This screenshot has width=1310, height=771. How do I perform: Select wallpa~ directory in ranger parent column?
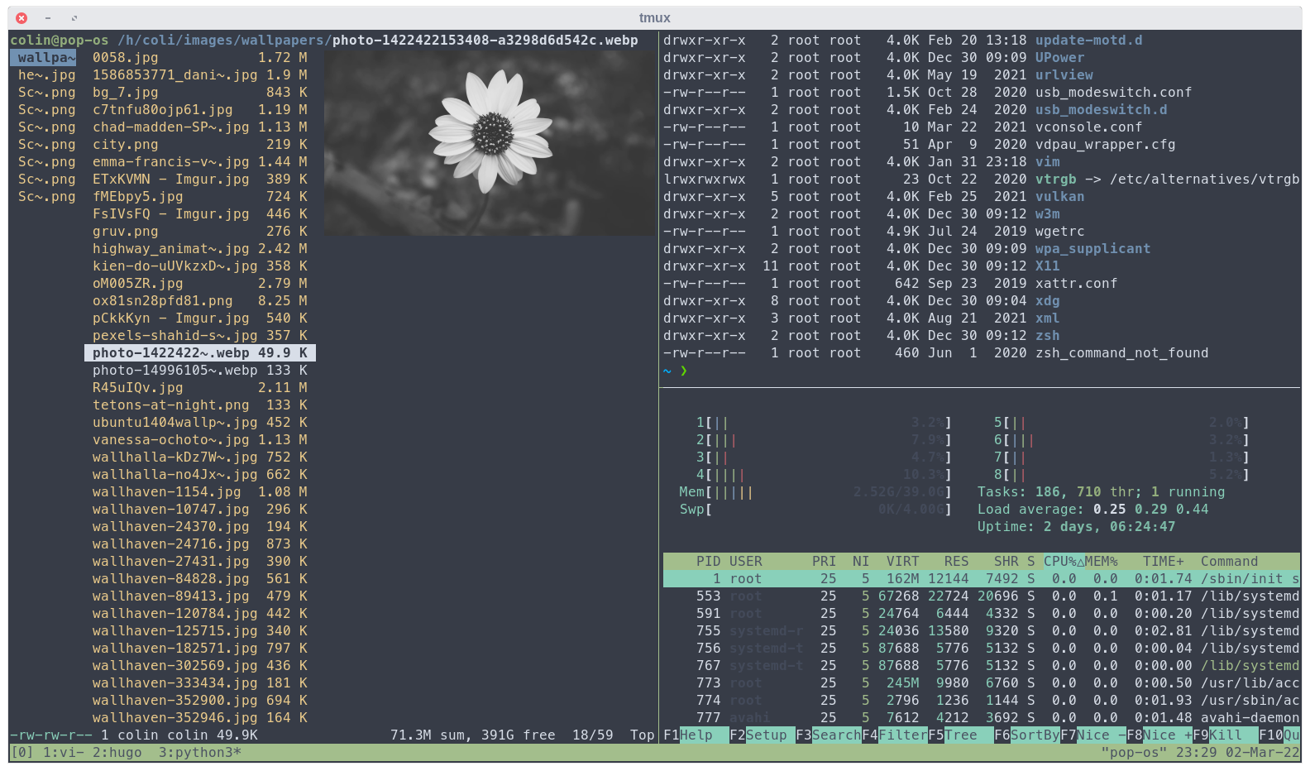pyautogui.click(x=43, y=58)
